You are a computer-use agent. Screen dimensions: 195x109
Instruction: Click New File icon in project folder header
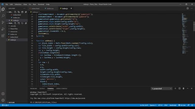(x=15, y=23)
